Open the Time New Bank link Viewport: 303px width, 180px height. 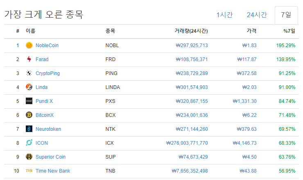pos(53,171)
